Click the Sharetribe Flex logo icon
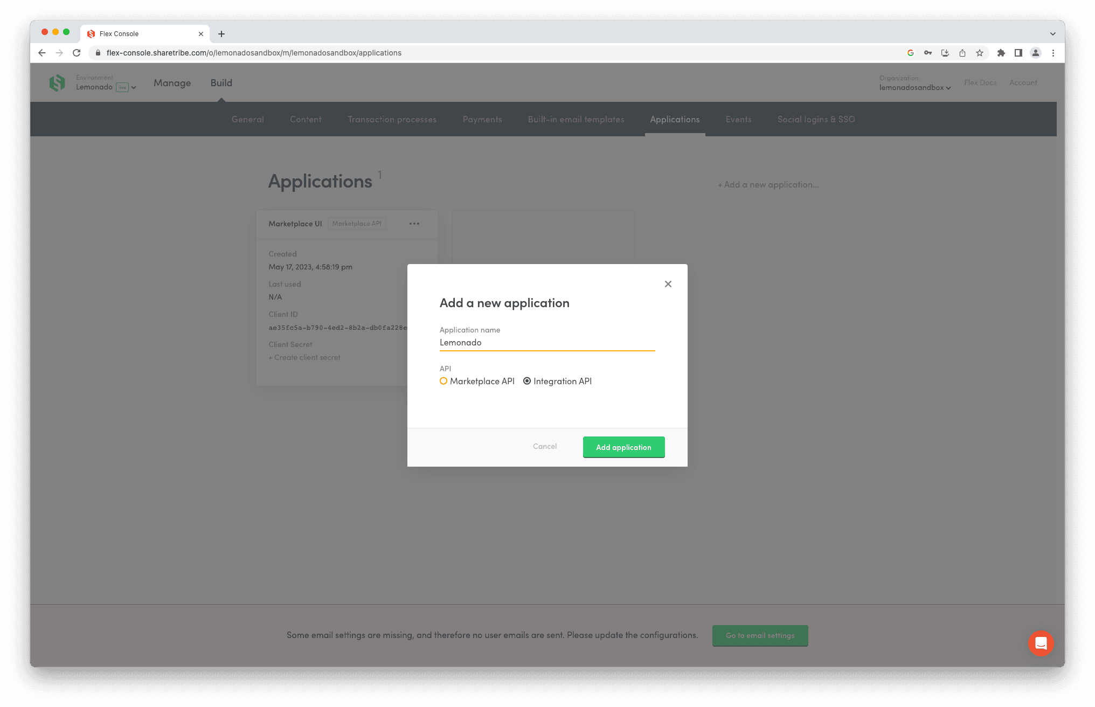 (58, 82)
